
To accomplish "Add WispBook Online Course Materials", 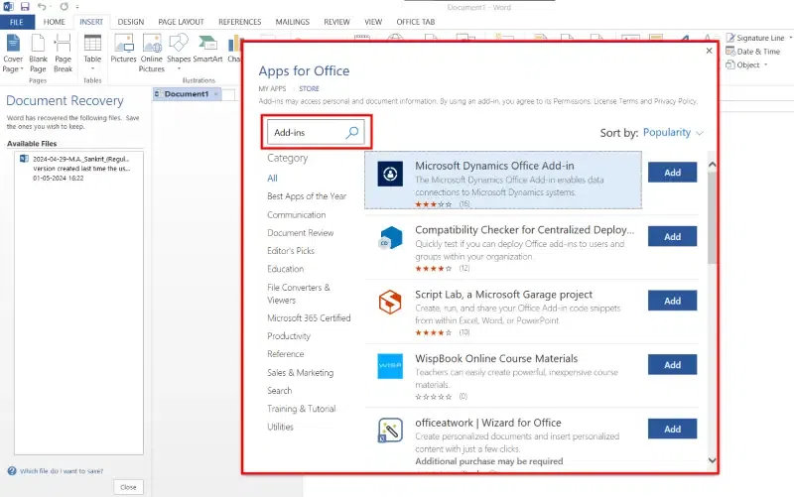I will point(672,364).
